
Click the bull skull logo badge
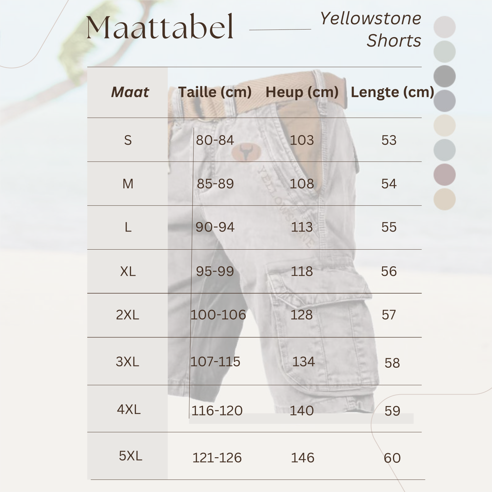[x=246, y=152]
